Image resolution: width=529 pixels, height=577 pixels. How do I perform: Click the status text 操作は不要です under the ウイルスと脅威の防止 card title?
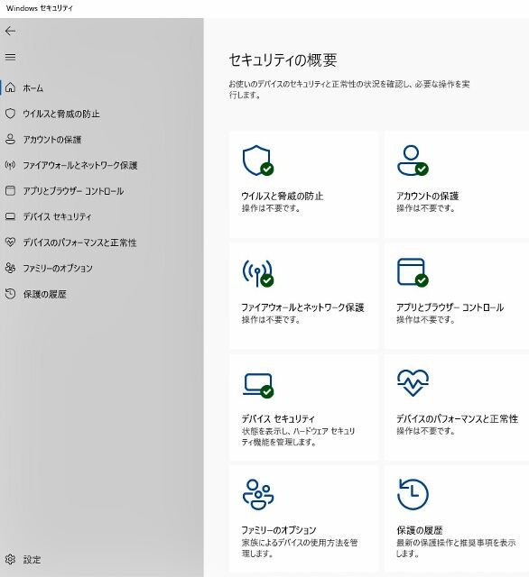pos(271,208)
